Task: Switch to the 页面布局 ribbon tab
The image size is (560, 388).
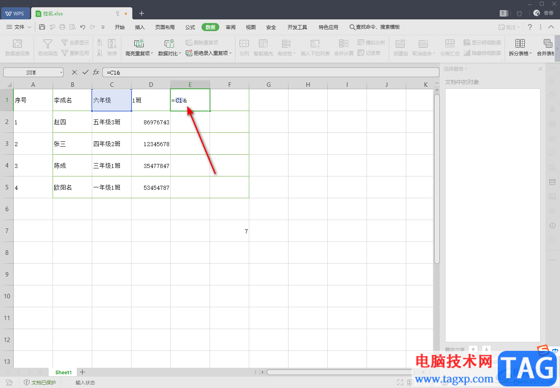Action: click(165, 27)
